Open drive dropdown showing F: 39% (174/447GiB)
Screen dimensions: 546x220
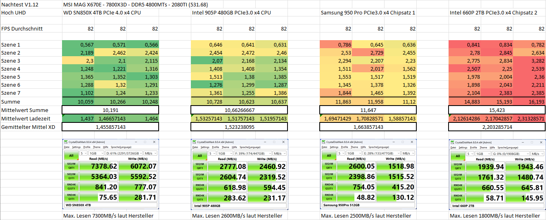252,153
